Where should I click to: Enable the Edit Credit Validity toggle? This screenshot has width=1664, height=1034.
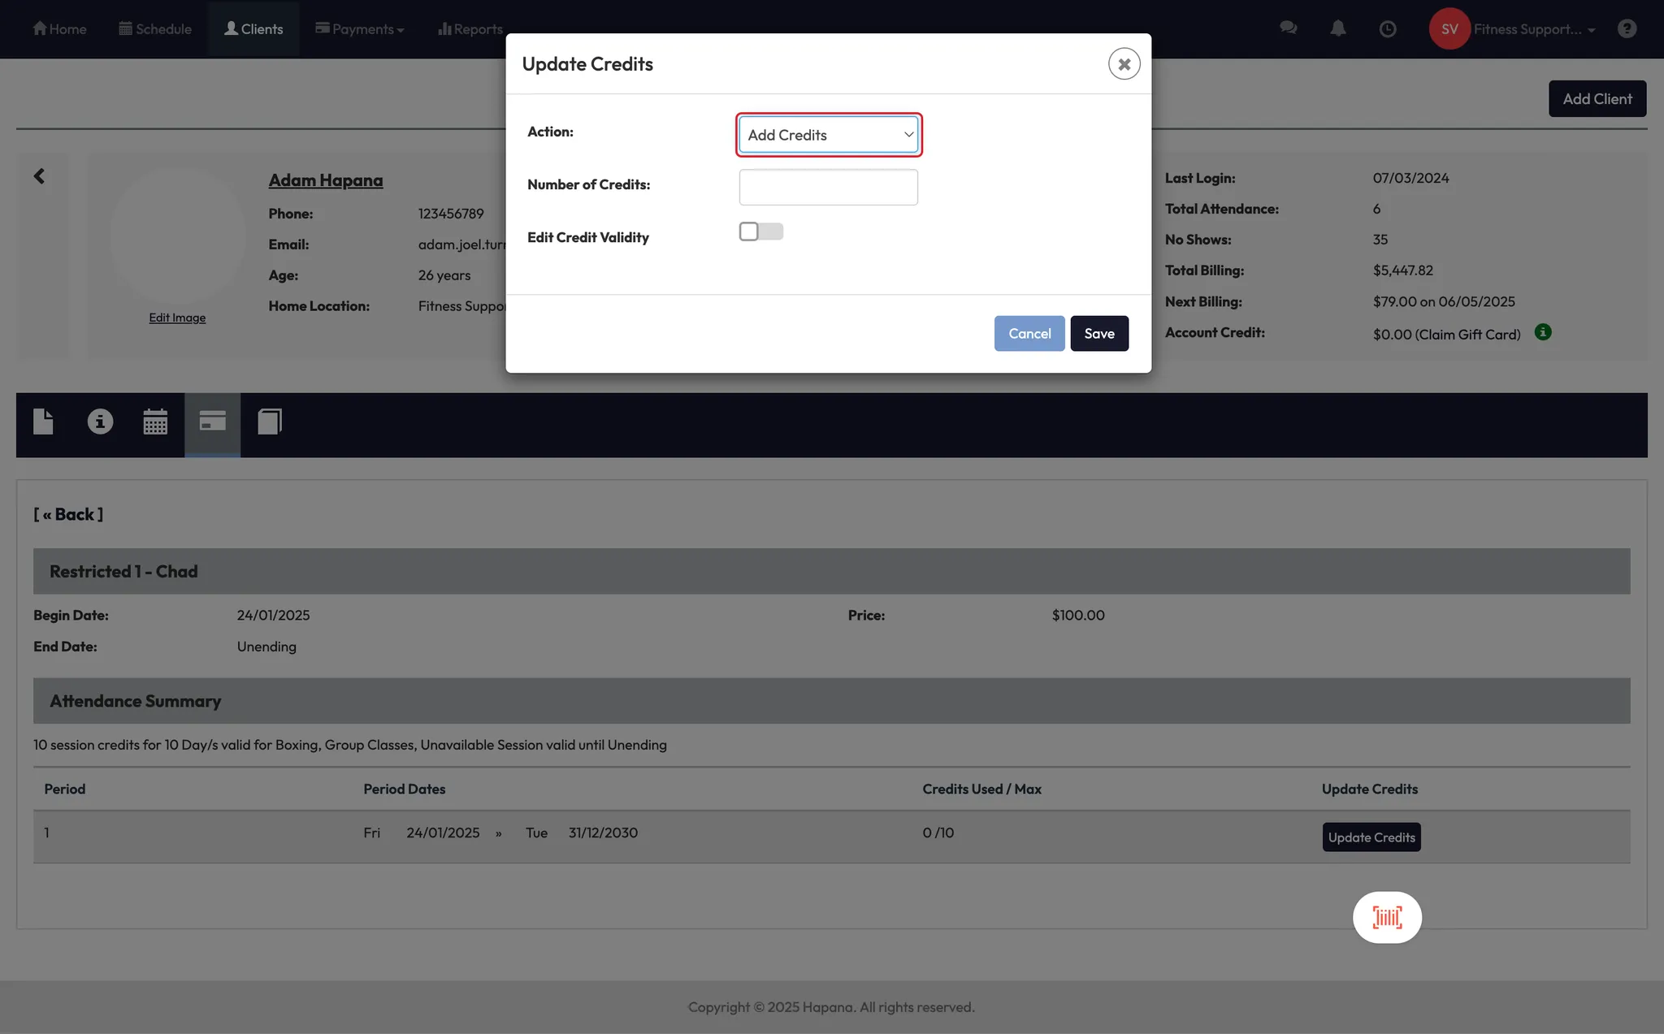point(760,231)
